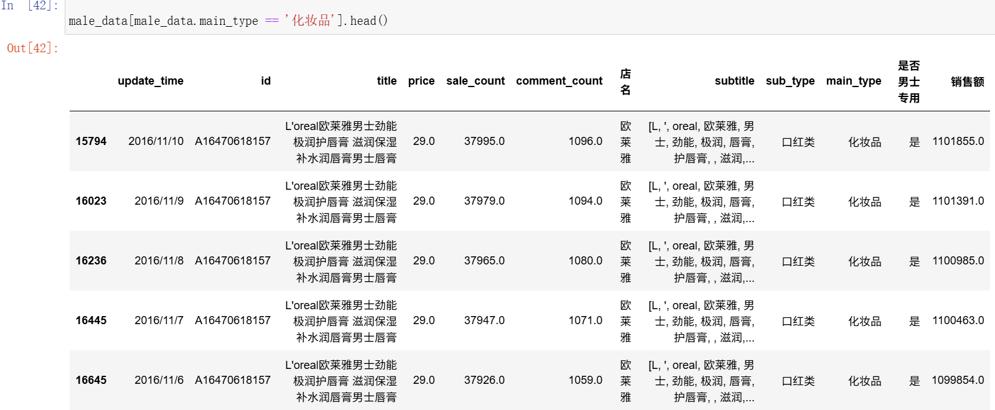Click 化妆品 in row 15794
Viewport: 995px width, 410px height.
point(865,142)
